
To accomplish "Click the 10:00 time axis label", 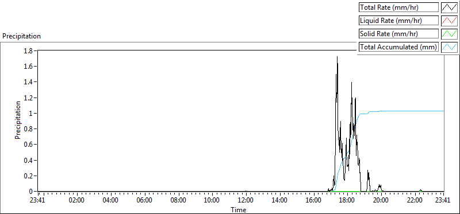I will coord(212,201).
